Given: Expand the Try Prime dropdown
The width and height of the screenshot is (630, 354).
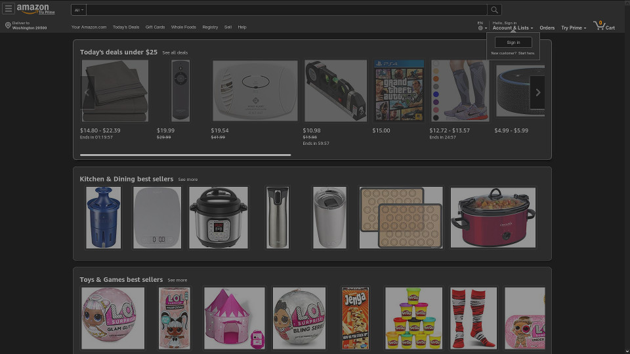Looking at the screenshot, I should point(574,28).
